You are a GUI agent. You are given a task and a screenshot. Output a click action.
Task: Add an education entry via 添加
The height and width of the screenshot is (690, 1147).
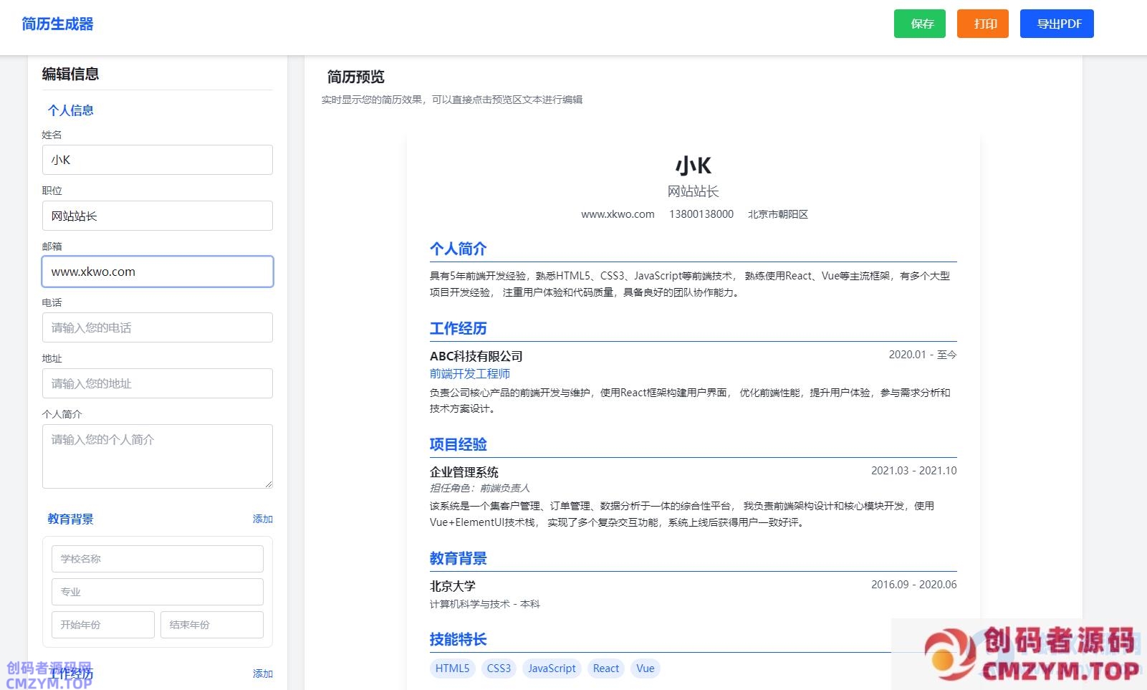(x=262, y=519)
